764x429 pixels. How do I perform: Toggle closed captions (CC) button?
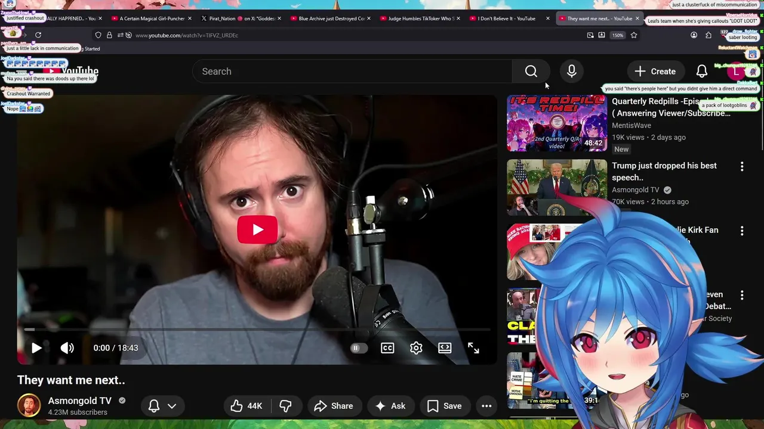pos(387,348)
